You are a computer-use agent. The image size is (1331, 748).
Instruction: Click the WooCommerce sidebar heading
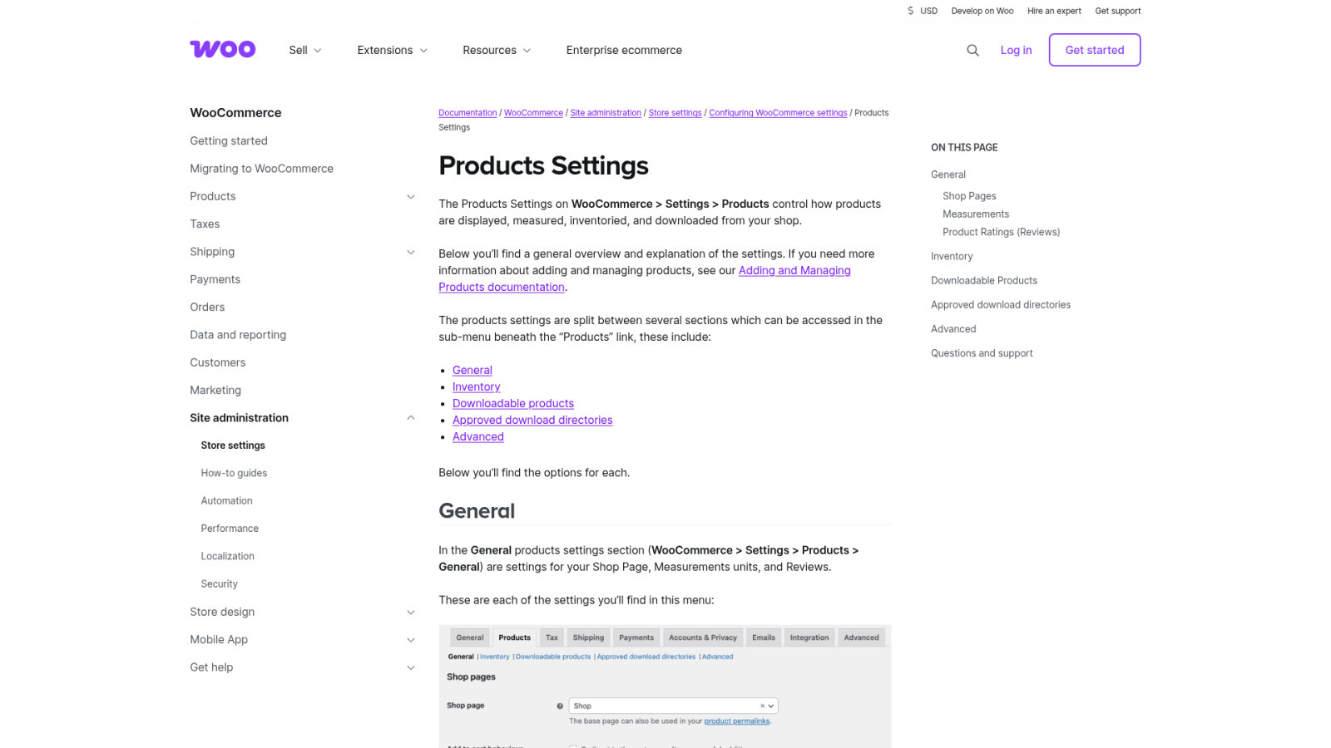pyautogui.click(x=235, y=112)
